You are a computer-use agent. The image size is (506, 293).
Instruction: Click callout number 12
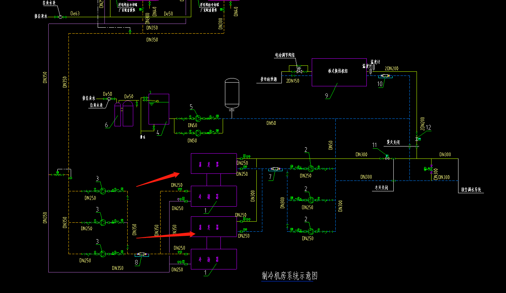coord(429,127)
